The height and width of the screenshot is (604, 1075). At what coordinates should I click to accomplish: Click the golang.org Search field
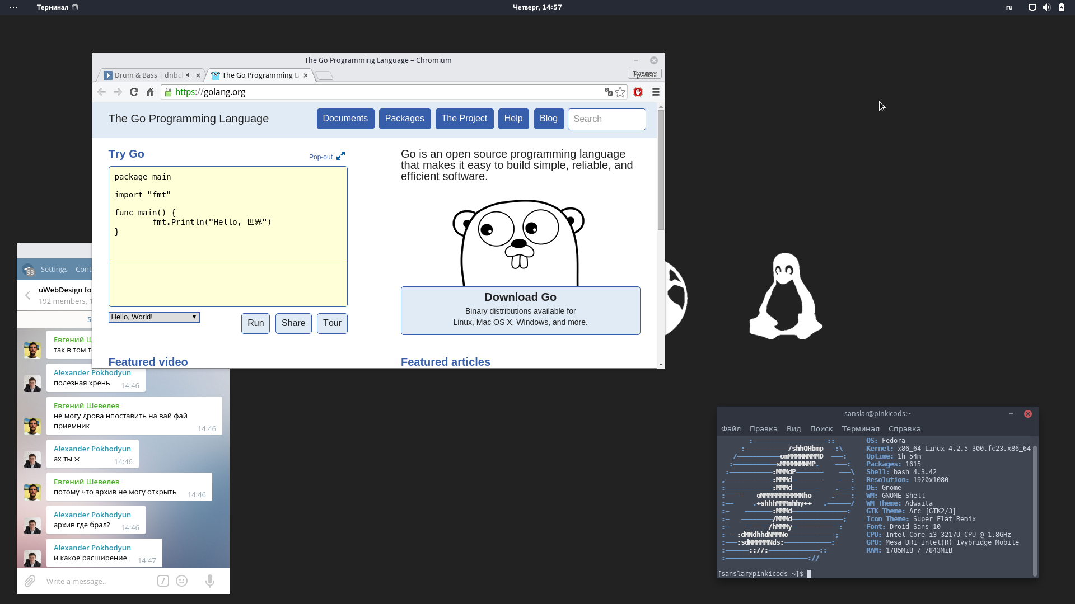point(606,119)
